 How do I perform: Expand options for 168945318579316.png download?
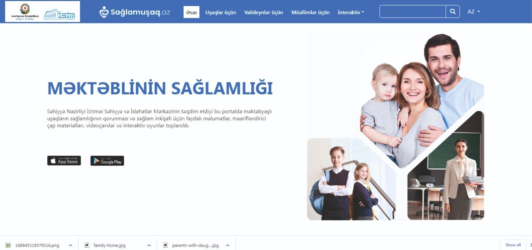coord(70,245)
